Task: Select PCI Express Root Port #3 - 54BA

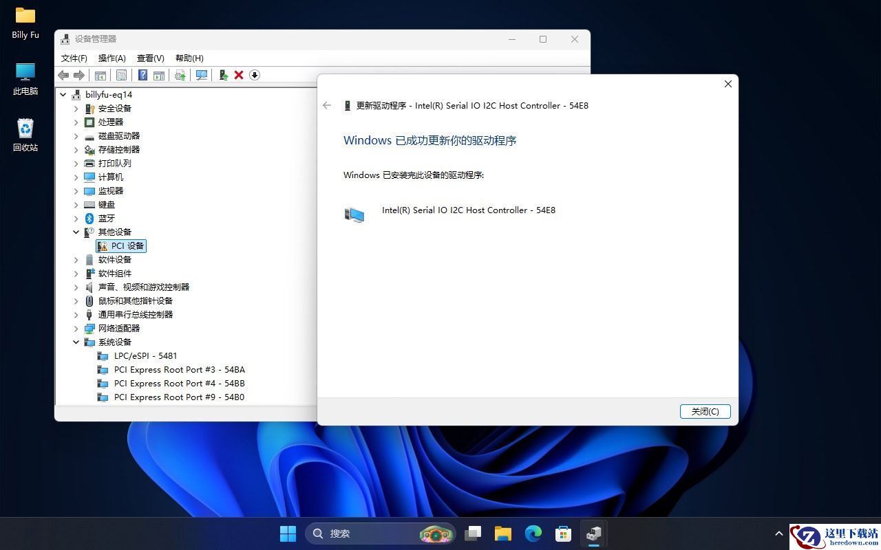Action: [x=179, y=370]
